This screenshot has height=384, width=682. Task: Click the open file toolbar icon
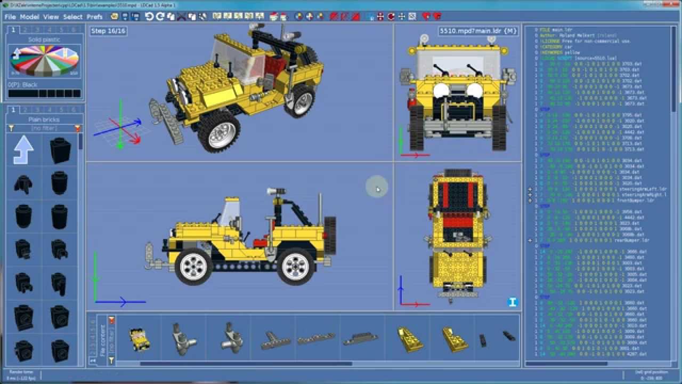[113, 17]
